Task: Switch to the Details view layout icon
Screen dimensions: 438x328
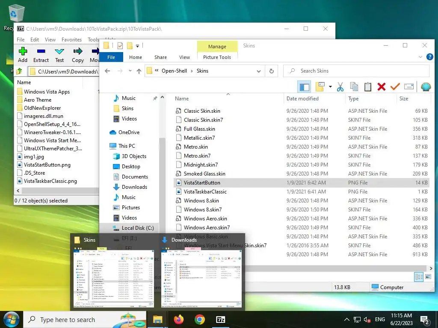Action: pos(418,277)
